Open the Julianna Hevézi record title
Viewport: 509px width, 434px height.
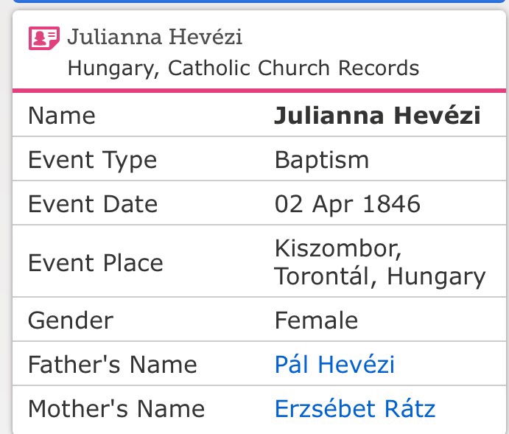155,36
